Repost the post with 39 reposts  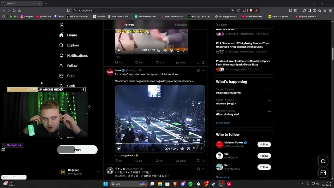139,161
